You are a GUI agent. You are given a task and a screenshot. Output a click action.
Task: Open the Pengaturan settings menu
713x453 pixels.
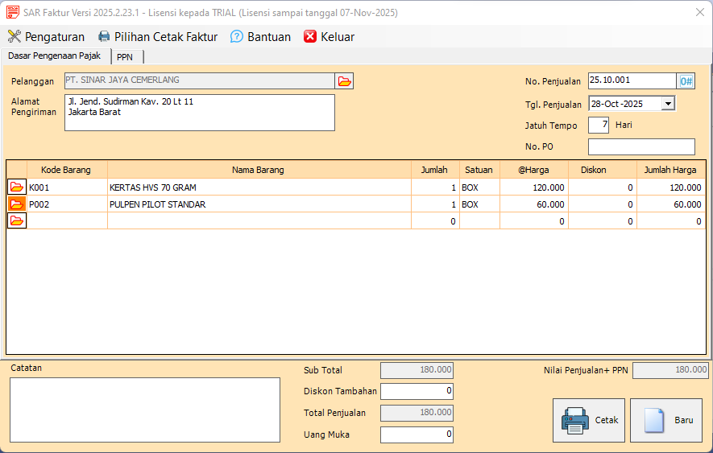[x=46, y=37]
